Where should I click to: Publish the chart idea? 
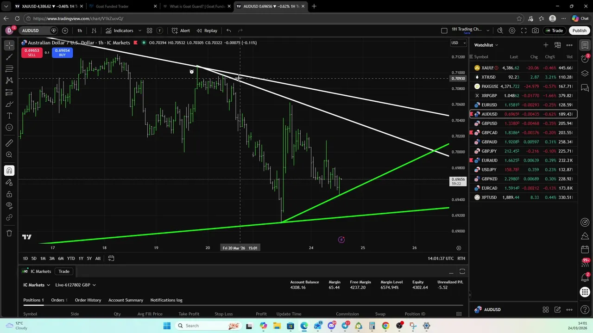[579, 31]
